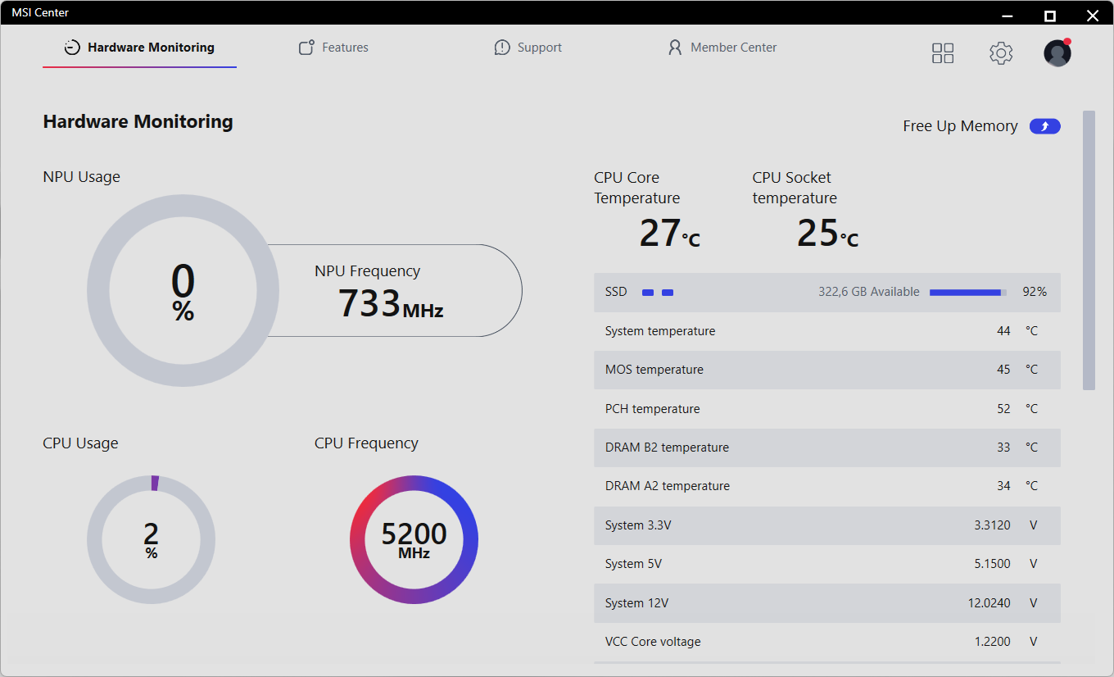The image size is (1114, 677).
Task: Open the apps grid view icon
Action: pos(943,53)
